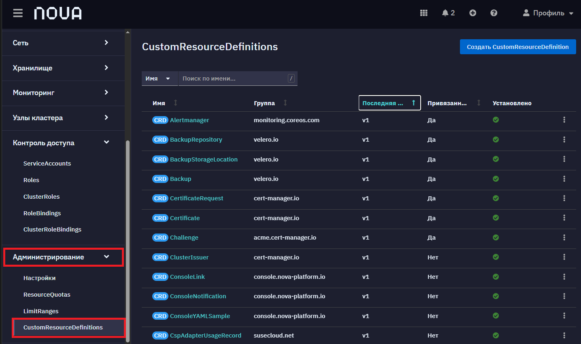Image resolution: width=581 pixels, height=344 pixels.
Task: Open kebab menu for Challenge row
Action: click(564, 238)
